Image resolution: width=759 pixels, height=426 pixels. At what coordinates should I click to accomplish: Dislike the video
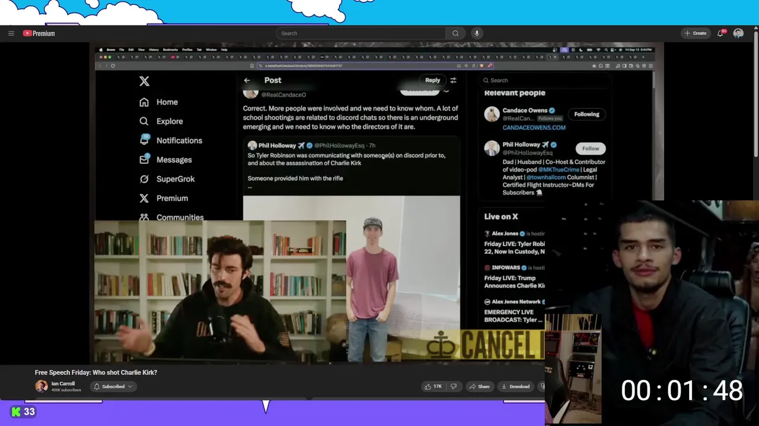pyautogui.click(x=454, y=386)
